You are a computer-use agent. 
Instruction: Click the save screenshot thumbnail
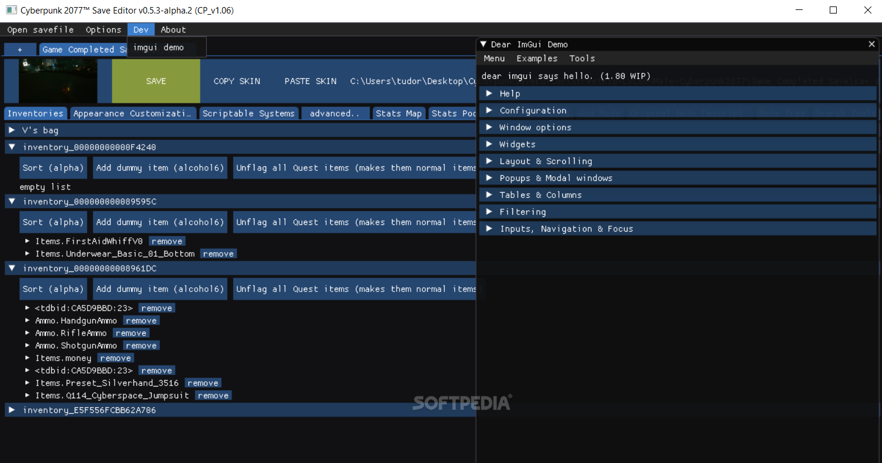point(58,81)
